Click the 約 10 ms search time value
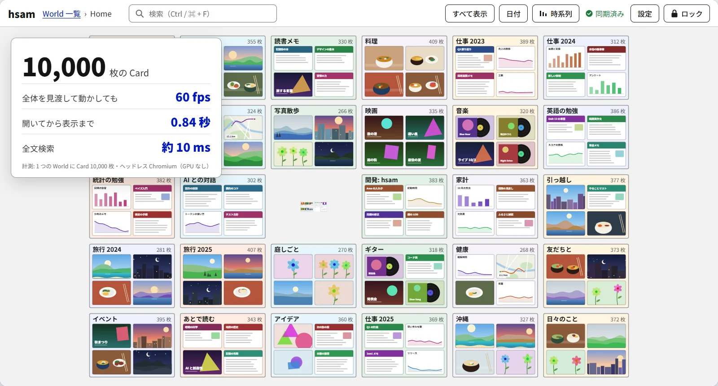Image resolution: width=718 pixels, height=386 pixels. point(186,147)
